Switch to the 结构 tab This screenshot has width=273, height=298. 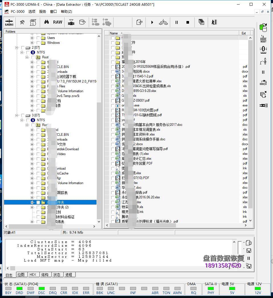coord(45,275)
